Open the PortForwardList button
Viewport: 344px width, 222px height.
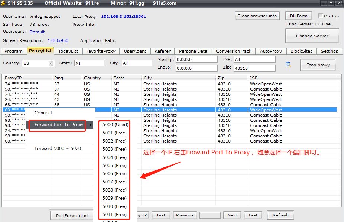(x=72, y=215)
